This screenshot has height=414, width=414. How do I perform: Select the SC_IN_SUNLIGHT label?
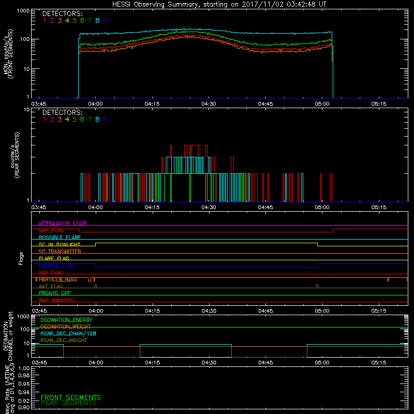[60, 244]
